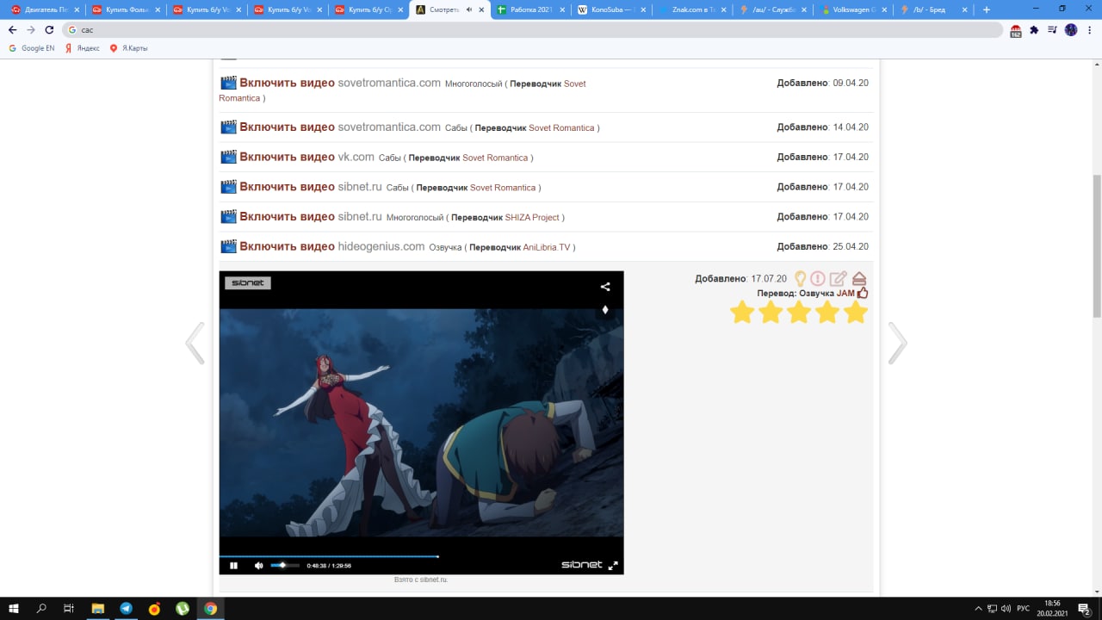
Task: Switch to the Работка 2021 tab
Action: [x=529, y=9]
